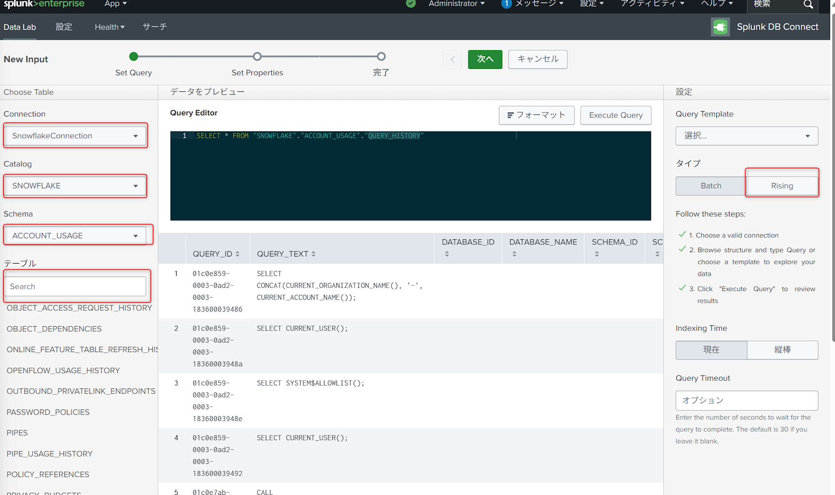Sort by DATABASE_NAME column arrows
This screenshot has height=495, width=835.
(x=514, y=254)
